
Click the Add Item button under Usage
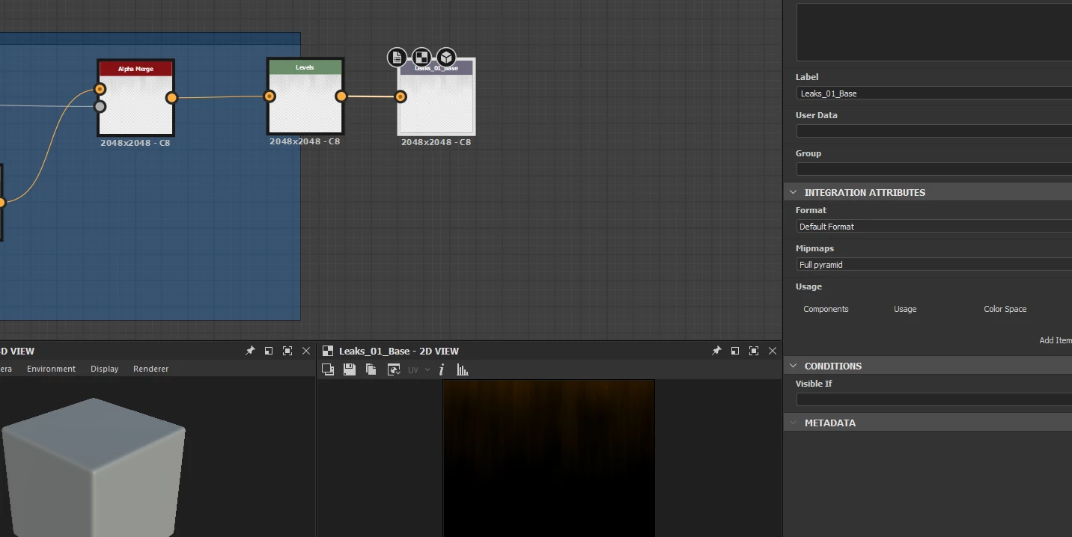click(x=1056, y=340)
